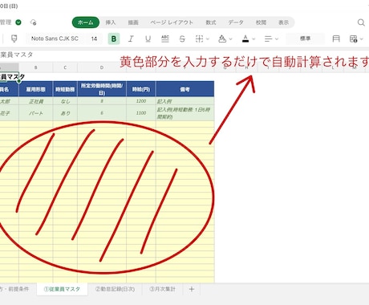Click the text alignment icon

coord(268,39)
